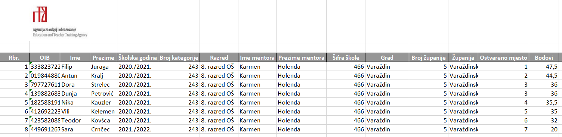This screenshot has height=137, width=562.
Task: Click the cell with surname Strelec
Action: tap(104, 85)
